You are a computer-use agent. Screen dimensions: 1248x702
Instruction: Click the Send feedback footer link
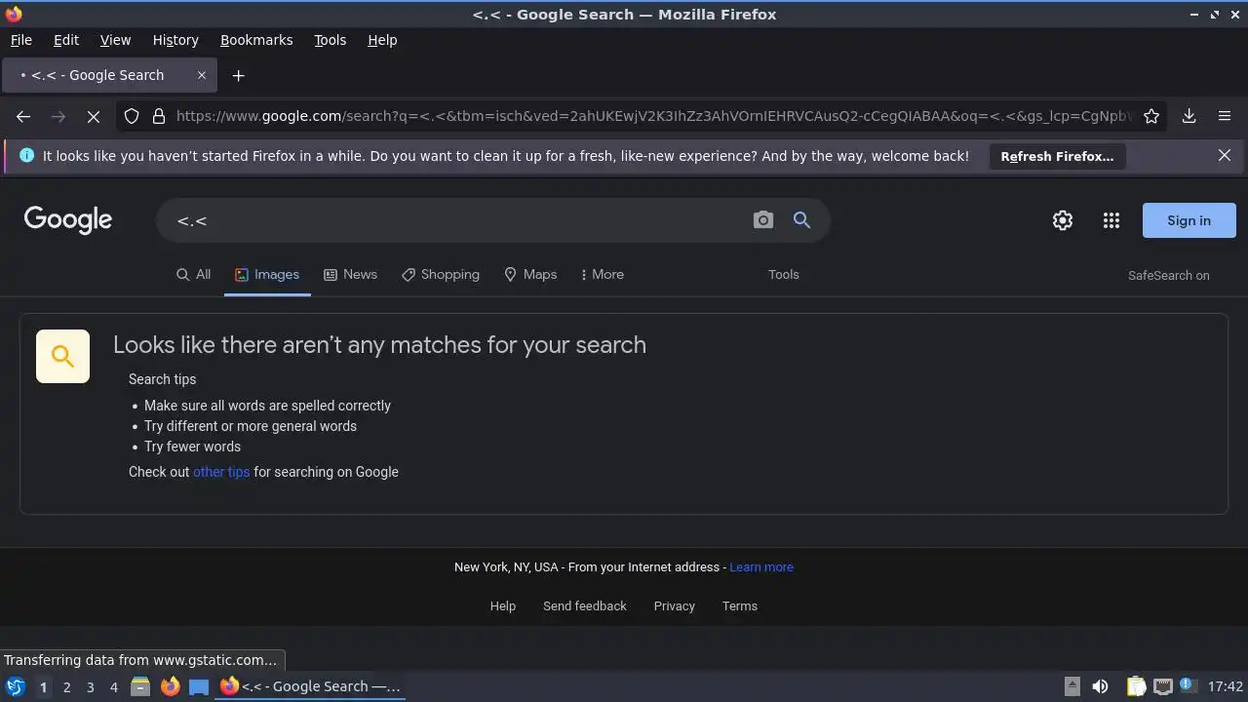pyautogui.click(x=585, y=605)
